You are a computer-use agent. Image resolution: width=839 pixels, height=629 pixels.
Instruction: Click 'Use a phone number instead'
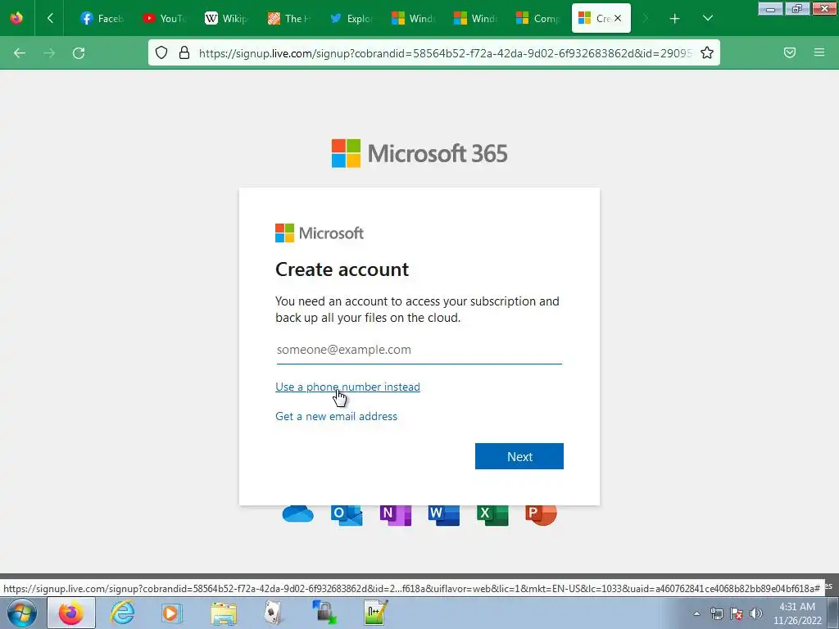(x=347, y=387)
